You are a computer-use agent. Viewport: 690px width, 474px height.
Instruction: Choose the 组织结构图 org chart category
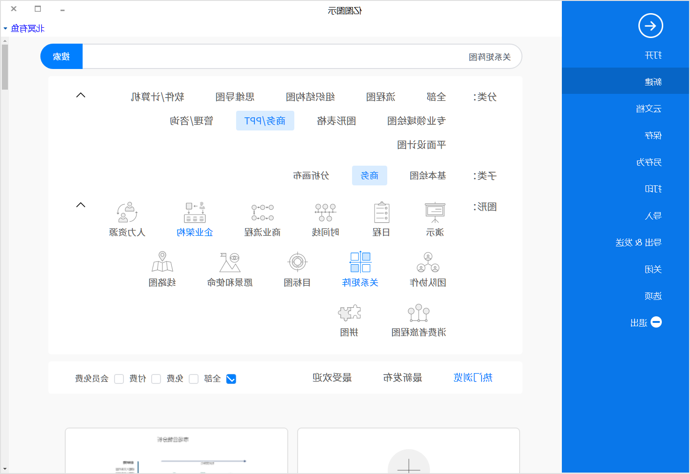(310, 97)
